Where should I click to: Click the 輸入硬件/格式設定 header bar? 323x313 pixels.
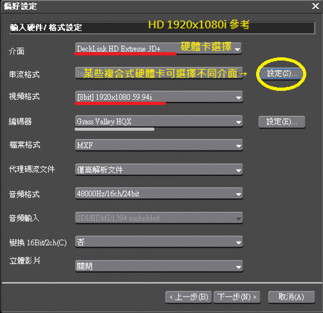point(162,27)
